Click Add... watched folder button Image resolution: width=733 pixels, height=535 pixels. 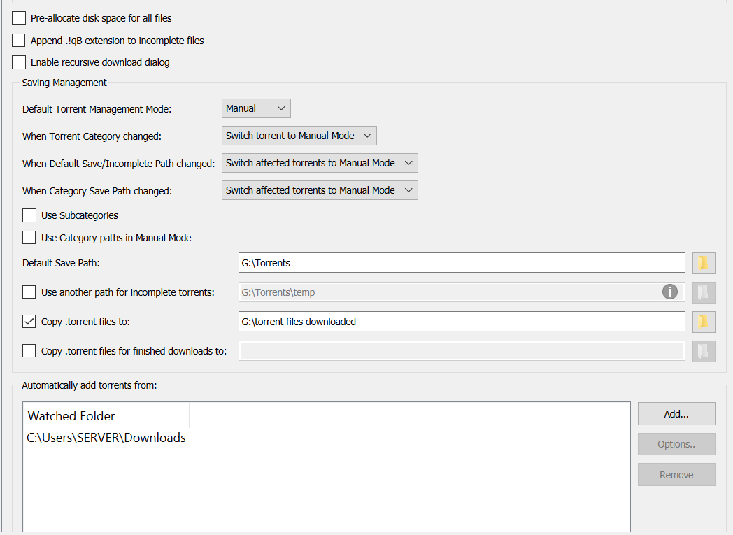pyautogui.click(x=676, y=414)
